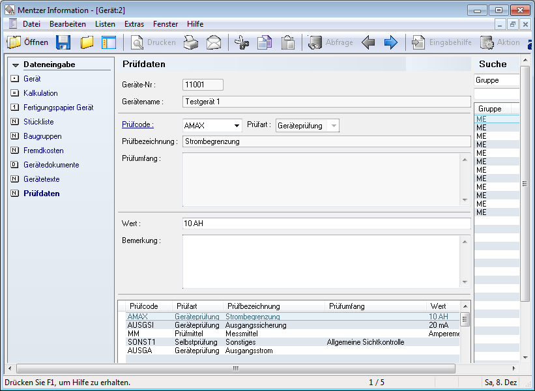Click the save floppy disk icon
This screenshot has width=535, height=391.
(x=63, y=42)
